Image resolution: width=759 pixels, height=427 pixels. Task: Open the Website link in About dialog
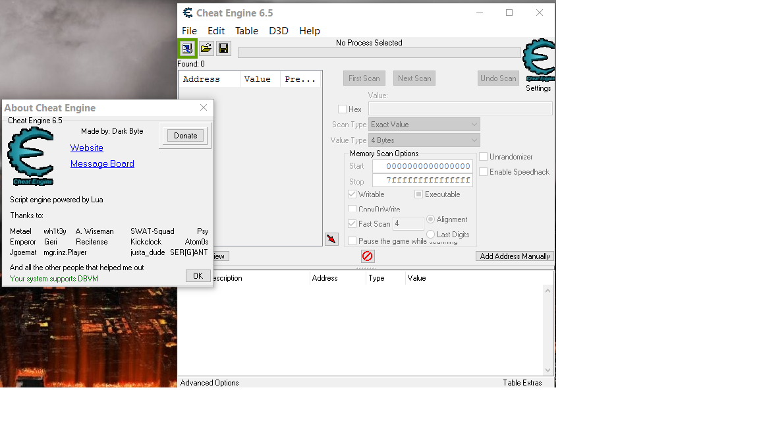(86, 148)
